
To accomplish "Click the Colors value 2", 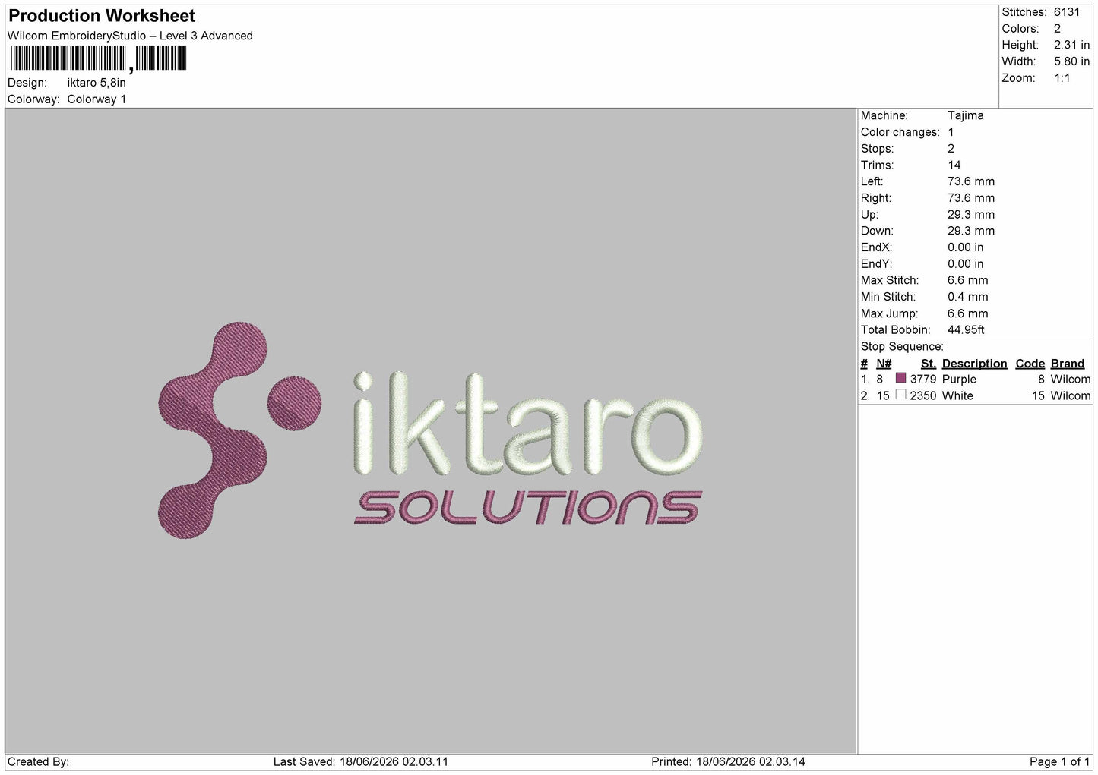I will 1057,29.
